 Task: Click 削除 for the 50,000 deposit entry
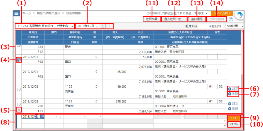tap(233, 94)
